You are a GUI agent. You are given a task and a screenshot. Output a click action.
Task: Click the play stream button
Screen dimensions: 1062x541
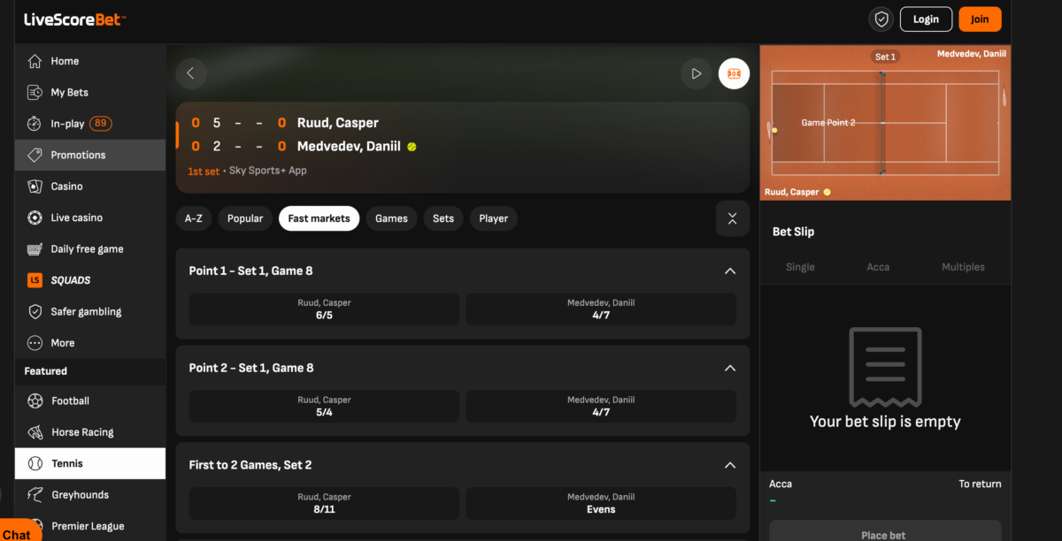tap(696, 73)
